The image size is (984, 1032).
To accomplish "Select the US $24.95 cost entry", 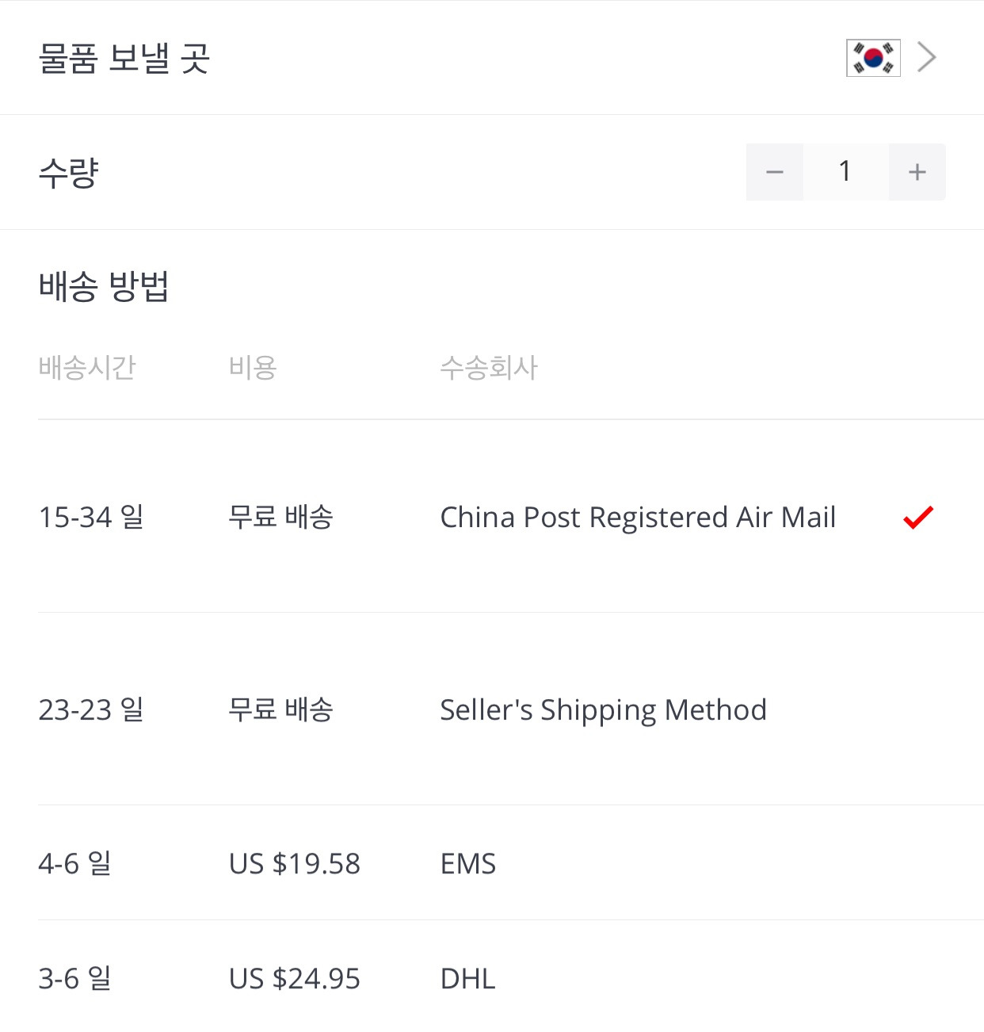I will pos(294,979).
